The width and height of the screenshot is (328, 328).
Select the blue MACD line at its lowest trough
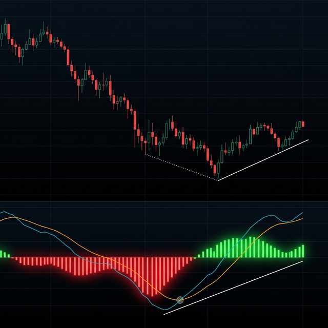tap(165, 310)
